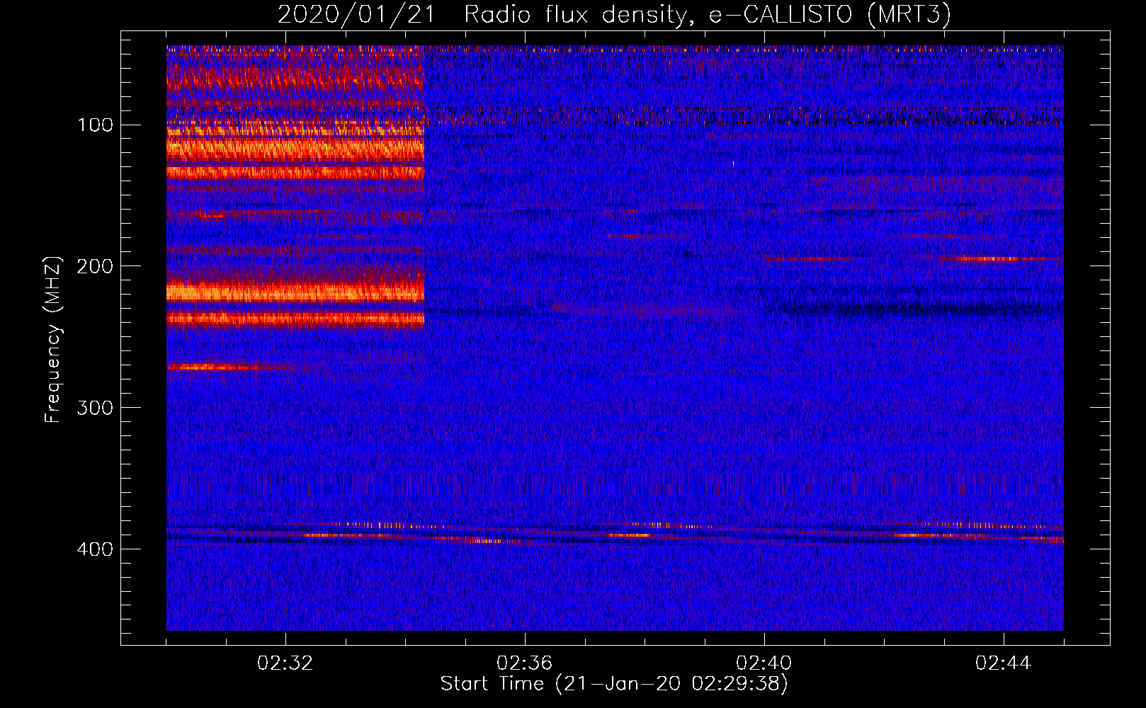Click the 02:32 time tick label
Viewport: 1146px width, 708px height.
pos(285,663)
